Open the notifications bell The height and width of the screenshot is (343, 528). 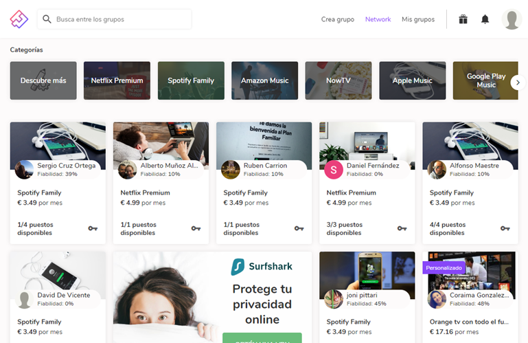coord(485,19)
